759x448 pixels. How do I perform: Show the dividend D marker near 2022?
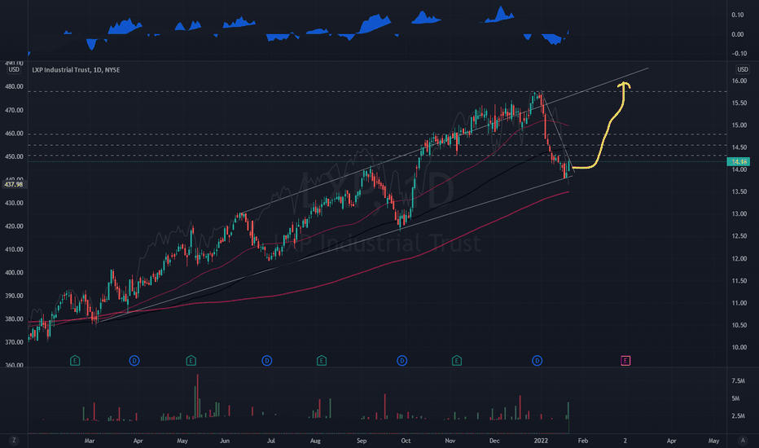click(x=537, y=360)
